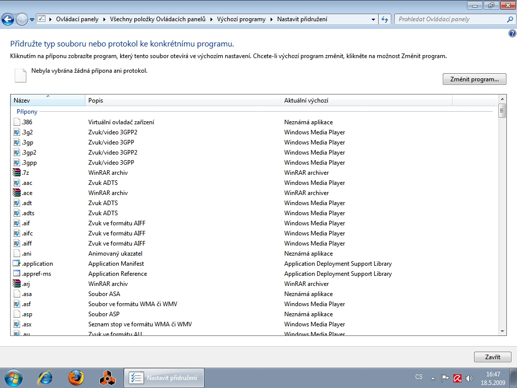Select the .asa extension name
The width and height of the screenshot is (517, 388).
27,294
